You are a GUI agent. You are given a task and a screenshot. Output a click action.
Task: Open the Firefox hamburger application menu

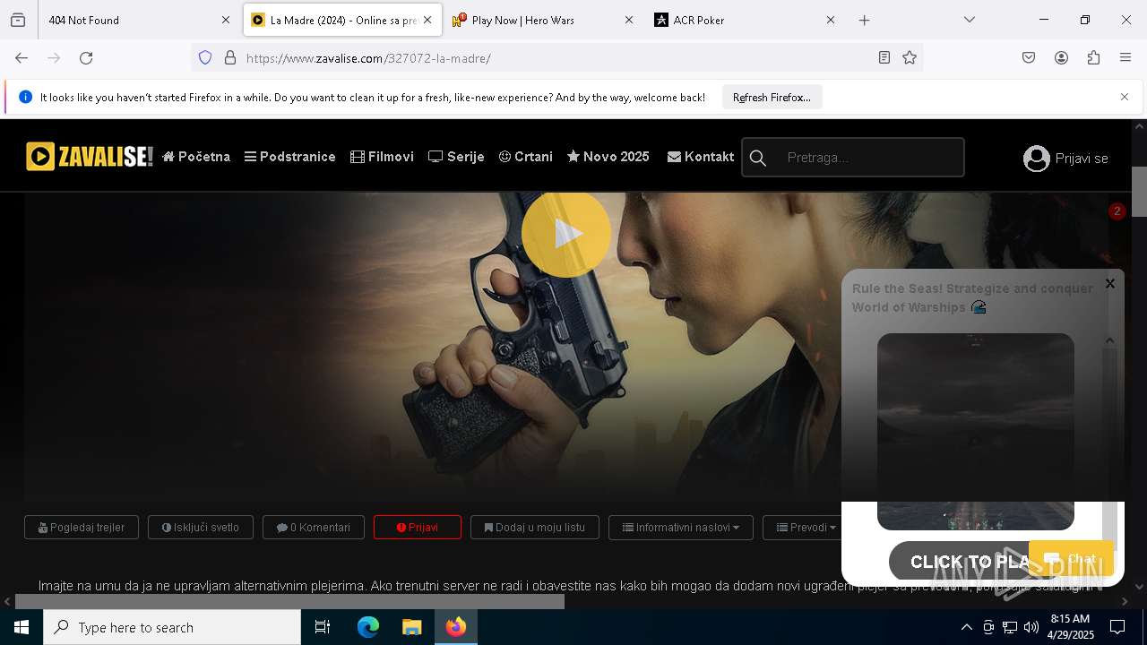[1125, 58]
